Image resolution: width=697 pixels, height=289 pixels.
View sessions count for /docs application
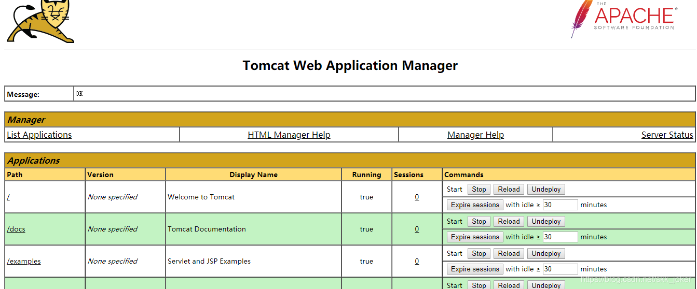pos(417,229)
